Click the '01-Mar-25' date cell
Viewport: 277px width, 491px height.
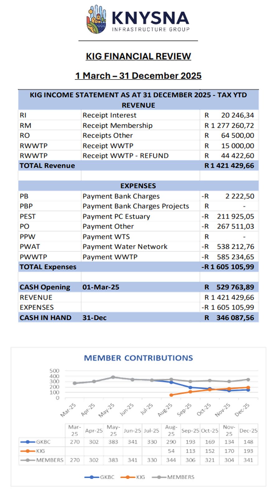click(101, 287)
